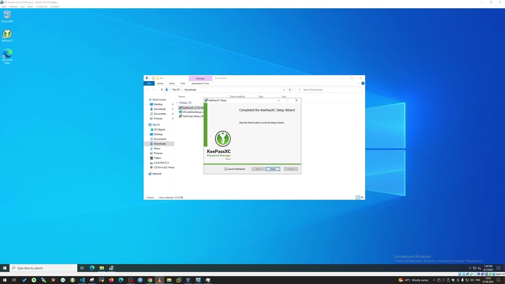Switch to the details view layout icon

click(x=357, y=197)
